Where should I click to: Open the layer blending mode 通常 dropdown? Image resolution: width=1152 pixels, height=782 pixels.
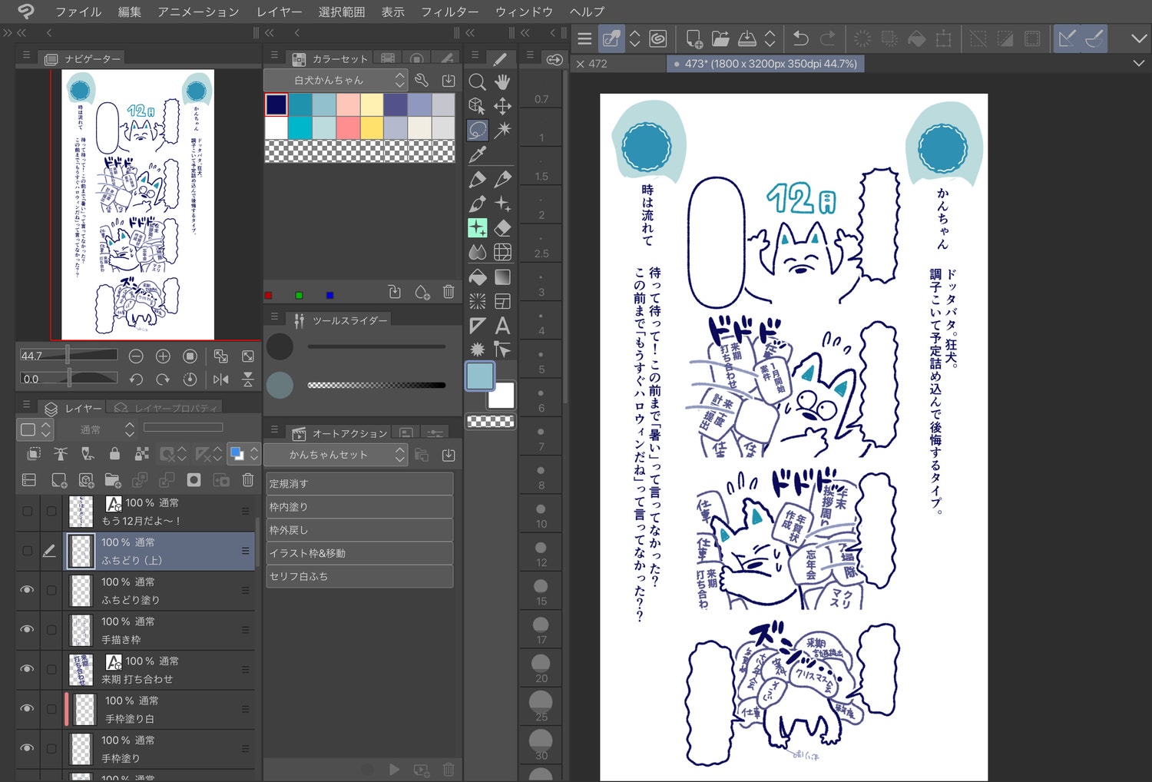(106, 429)
